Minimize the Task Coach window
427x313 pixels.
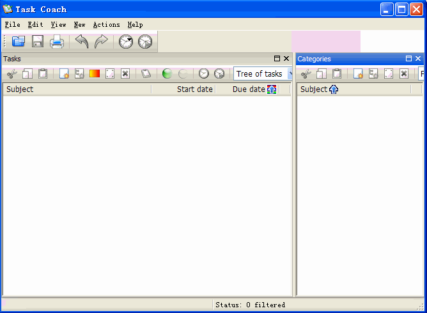point(387,10)
